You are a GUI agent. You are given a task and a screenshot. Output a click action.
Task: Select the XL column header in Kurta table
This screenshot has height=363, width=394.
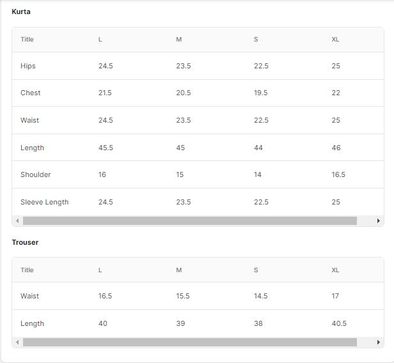pyautogui.click(x=335, y=40)
